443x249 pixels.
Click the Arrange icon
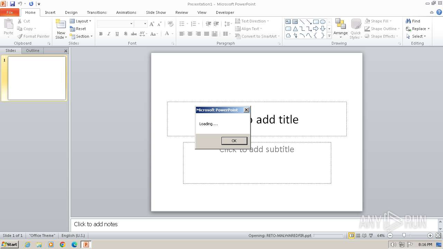341,28
